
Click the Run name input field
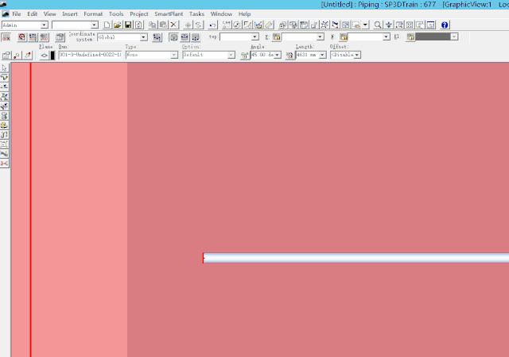pyautogui.click(x=90, y=55)
